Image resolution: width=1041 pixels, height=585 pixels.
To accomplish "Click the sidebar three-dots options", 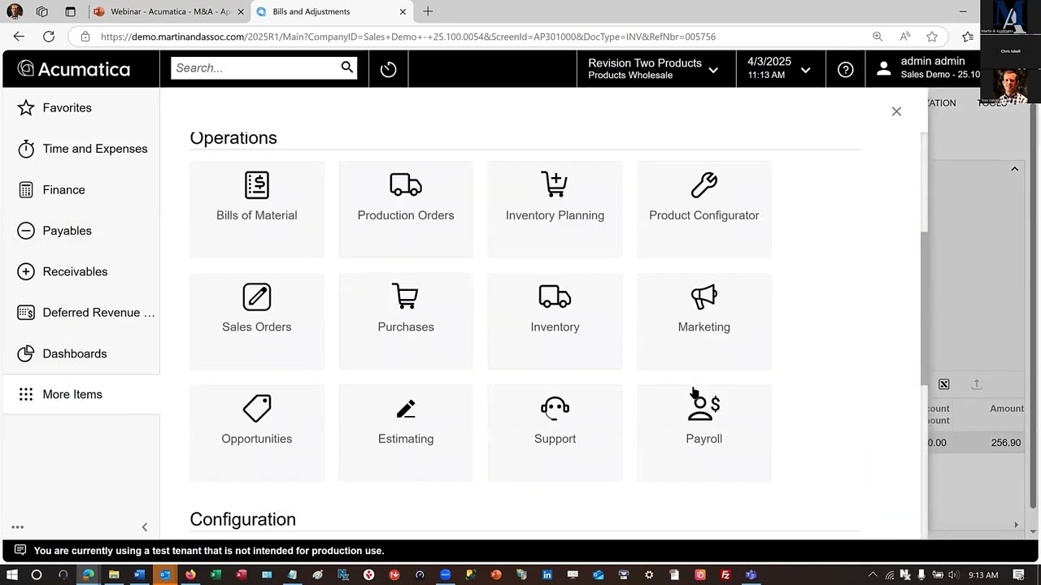I will (17, 527).
